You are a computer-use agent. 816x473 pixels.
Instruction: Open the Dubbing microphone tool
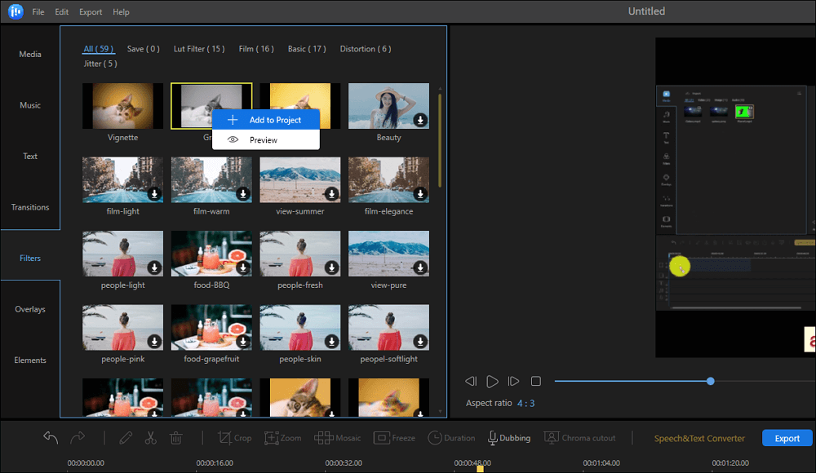(x=508, y=438)
